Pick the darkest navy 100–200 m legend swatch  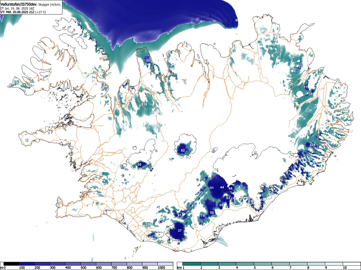point(27,264)
